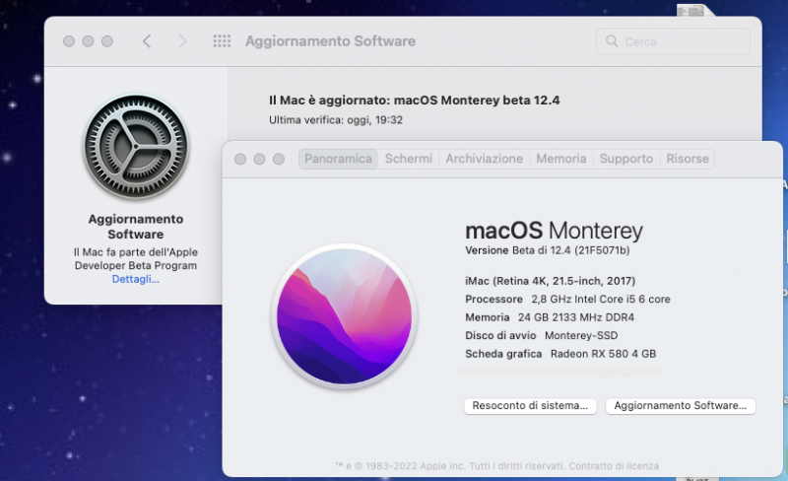Click the Apple Developer Beta Program text
Image resolution: width=788 pixels, height=481 pixels.
136,259
